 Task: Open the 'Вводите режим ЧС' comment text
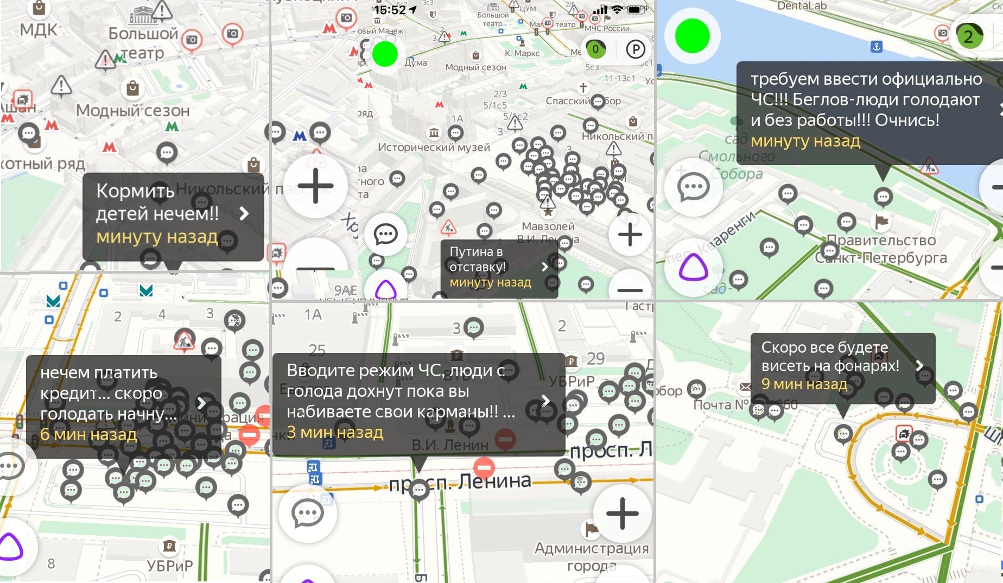pos(401,401)
